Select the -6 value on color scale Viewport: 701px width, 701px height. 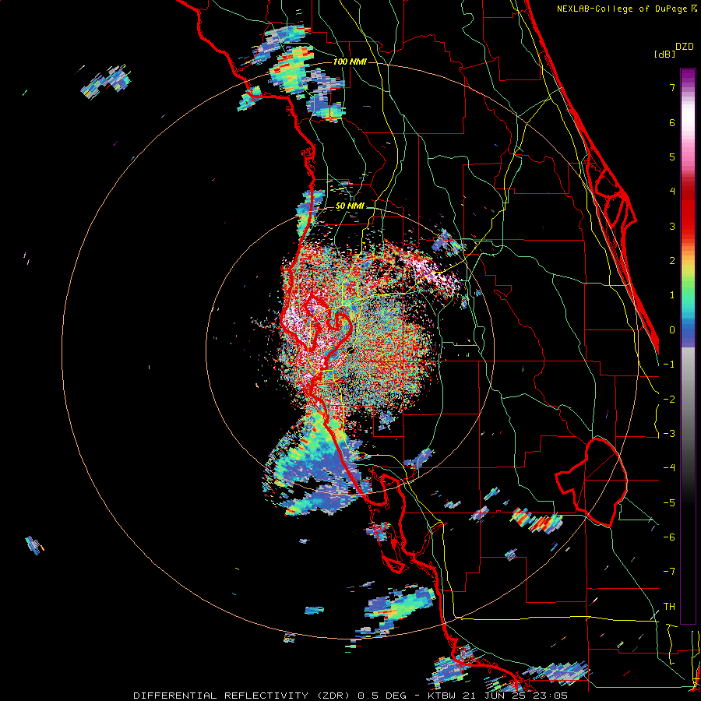click(669, 537)
